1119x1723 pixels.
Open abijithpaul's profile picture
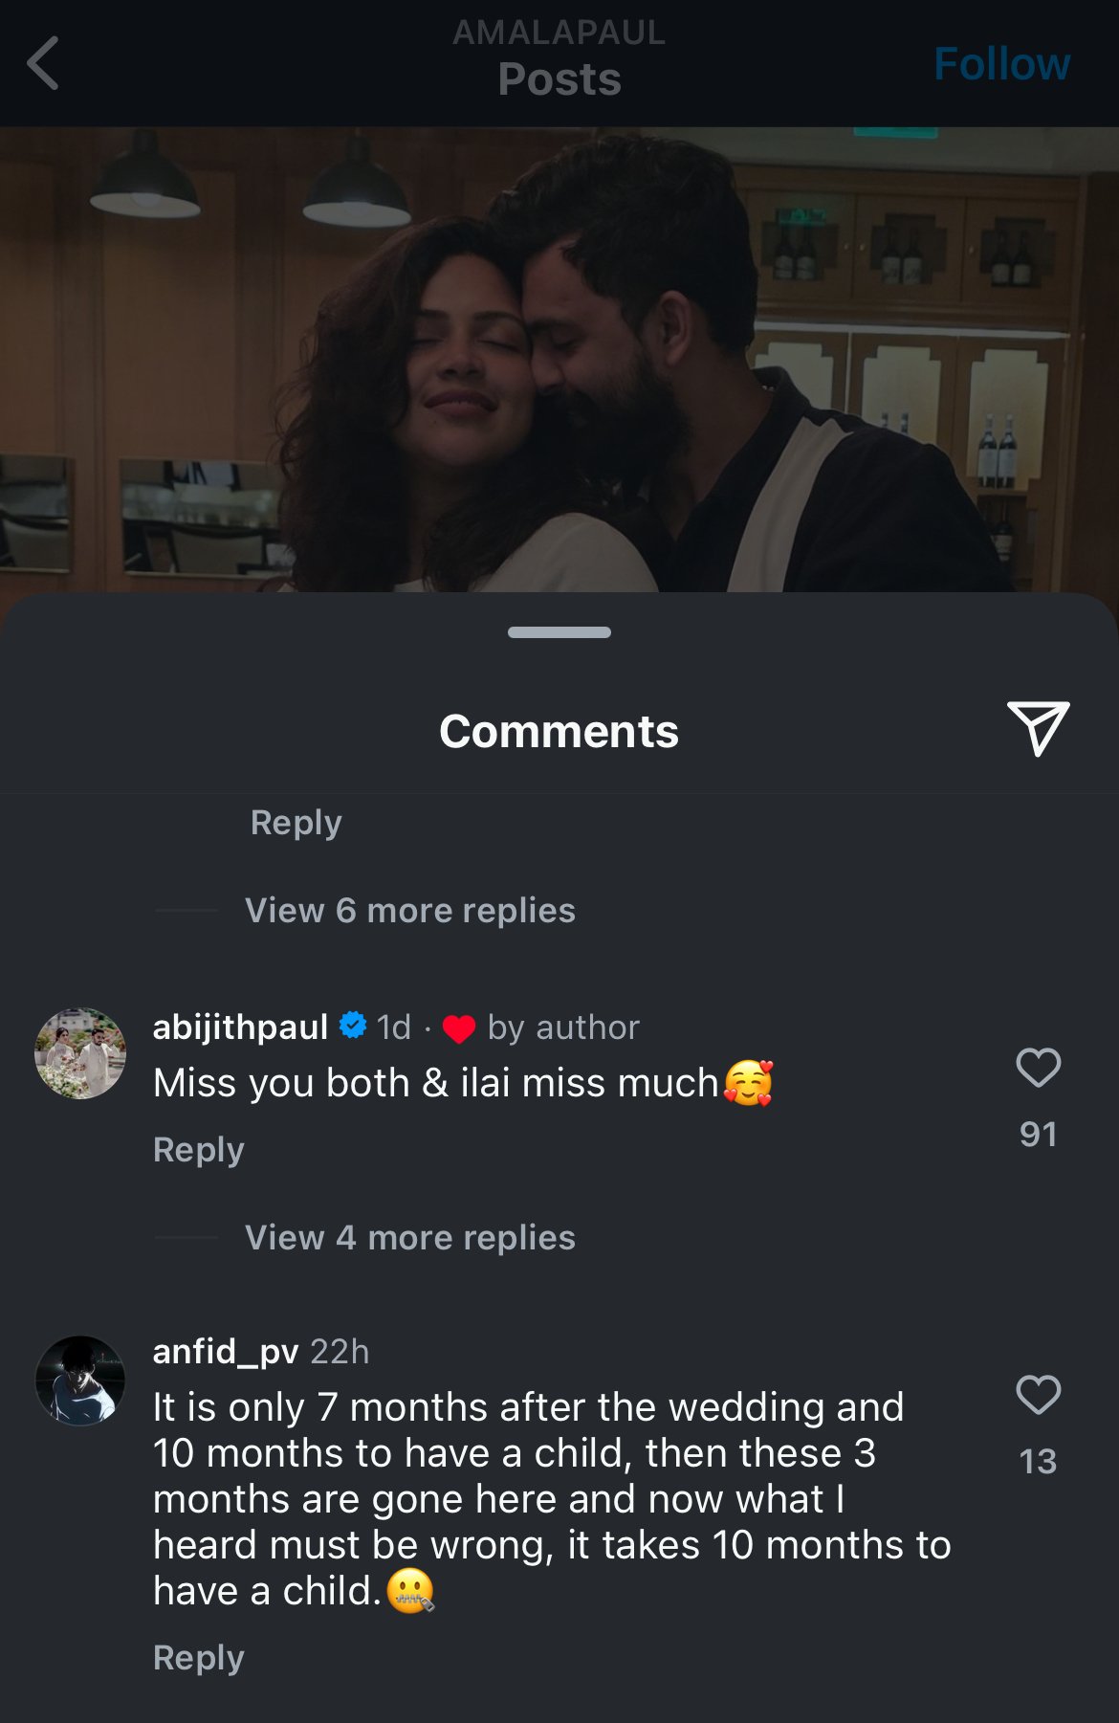(x=80, y=1053)
